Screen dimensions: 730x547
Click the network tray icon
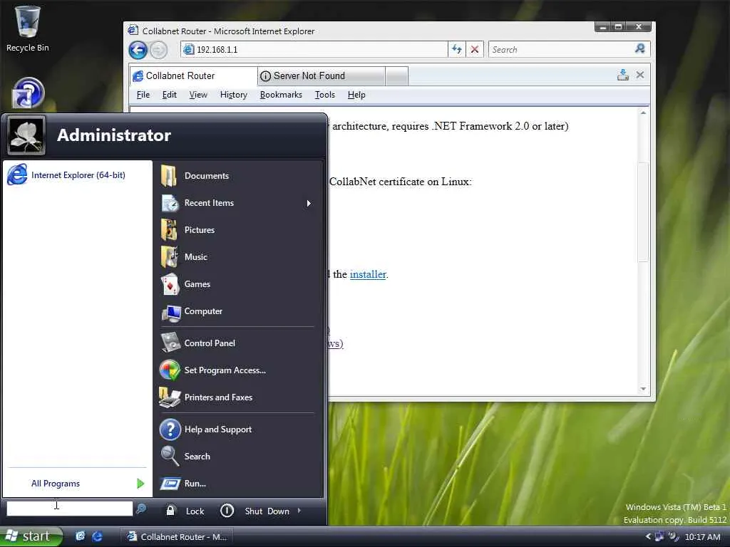coord(659,536)
